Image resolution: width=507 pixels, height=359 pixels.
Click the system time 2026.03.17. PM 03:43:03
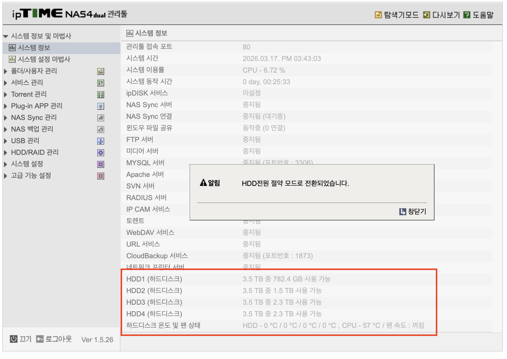[x=282, y=59]
